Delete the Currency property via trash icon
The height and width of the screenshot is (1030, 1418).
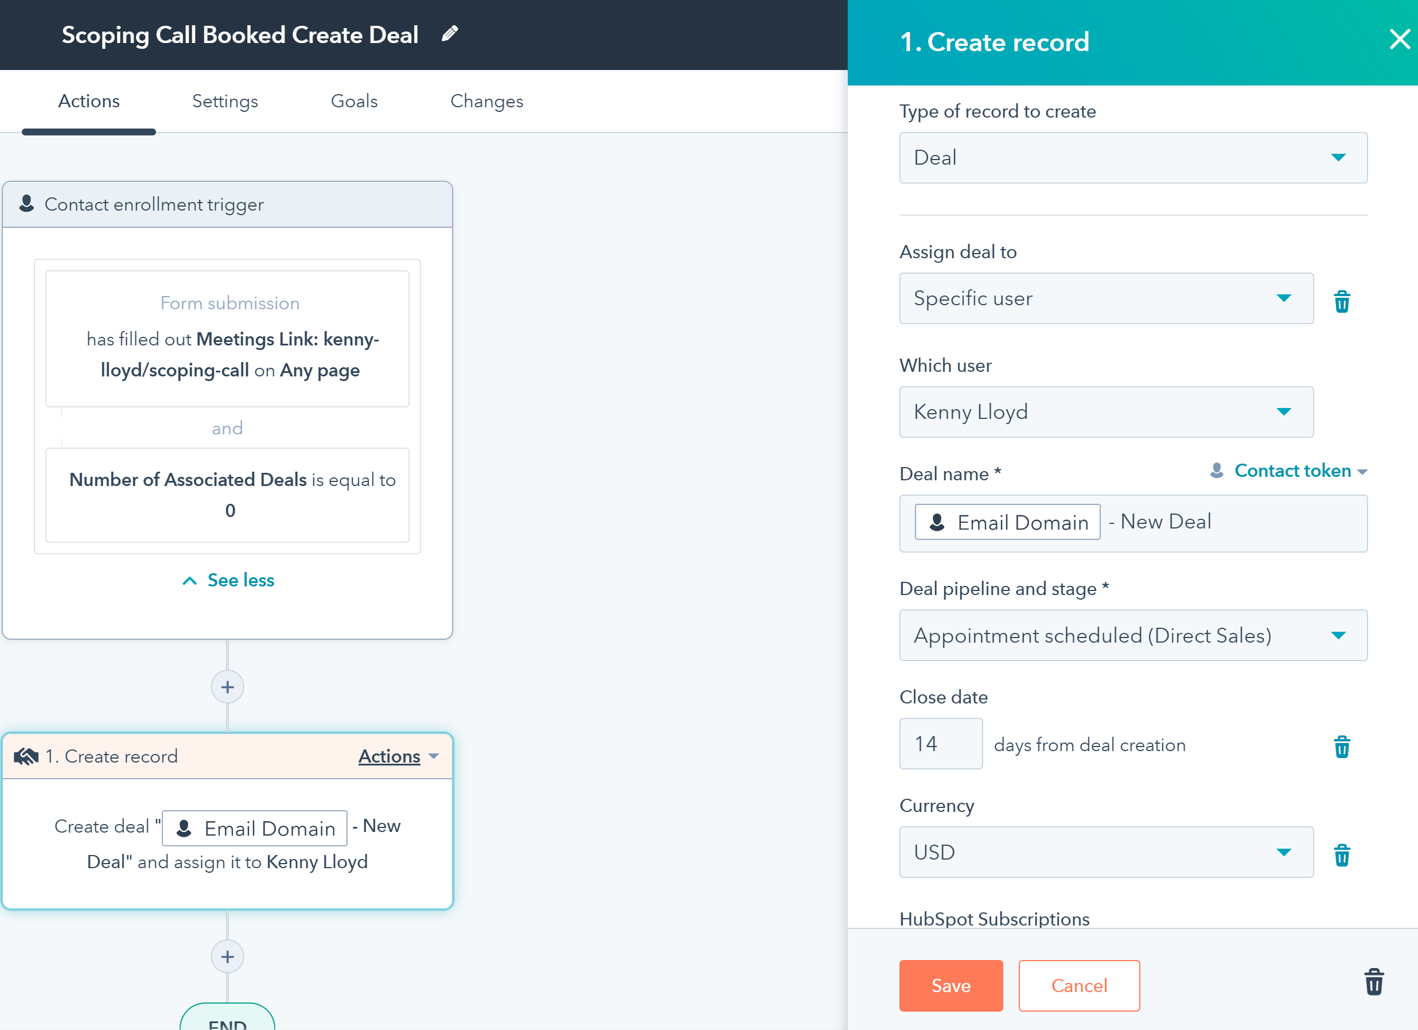(1342, 854)
